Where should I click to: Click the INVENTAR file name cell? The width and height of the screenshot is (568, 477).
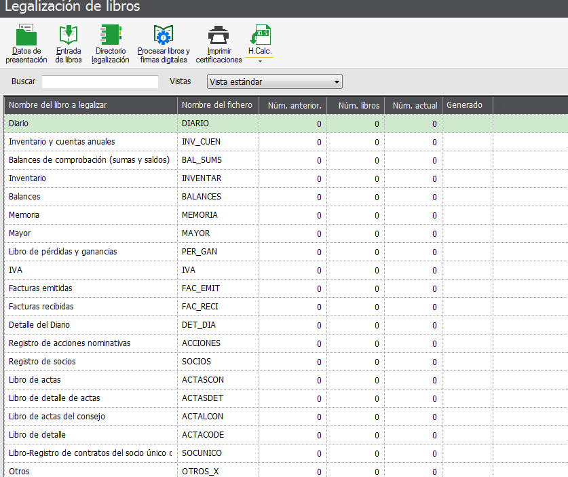coord(218,178)
